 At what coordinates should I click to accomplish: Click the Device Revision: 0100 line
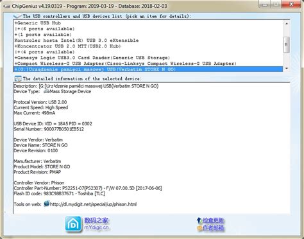[x=36, y=150]
